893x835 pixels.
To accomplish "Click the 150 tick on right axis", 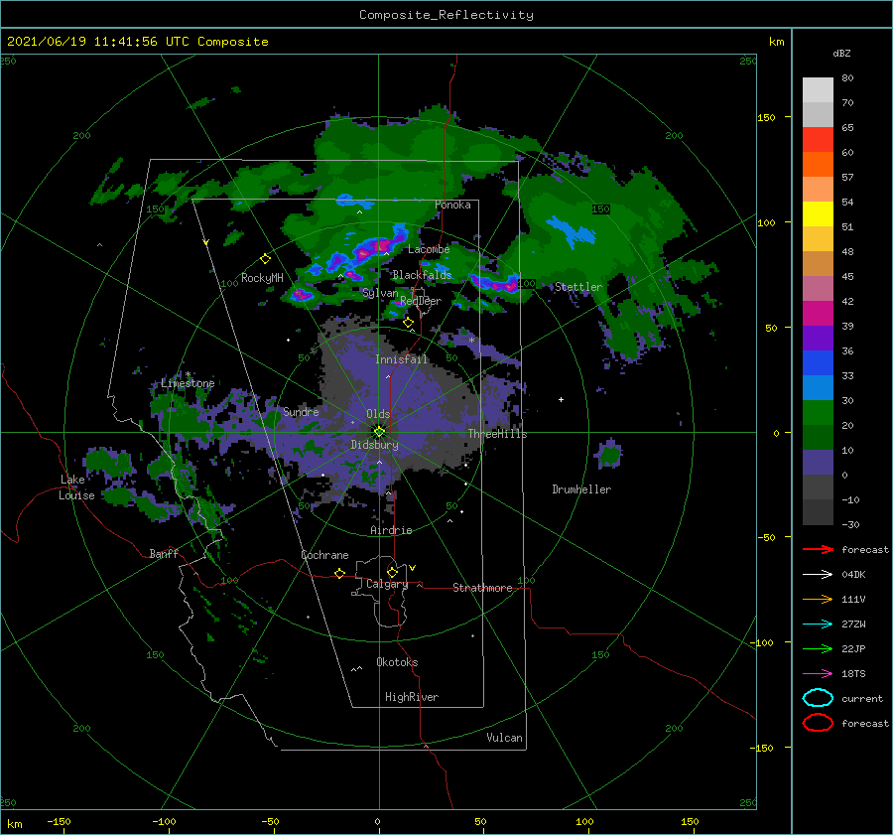I will point(766,117).
